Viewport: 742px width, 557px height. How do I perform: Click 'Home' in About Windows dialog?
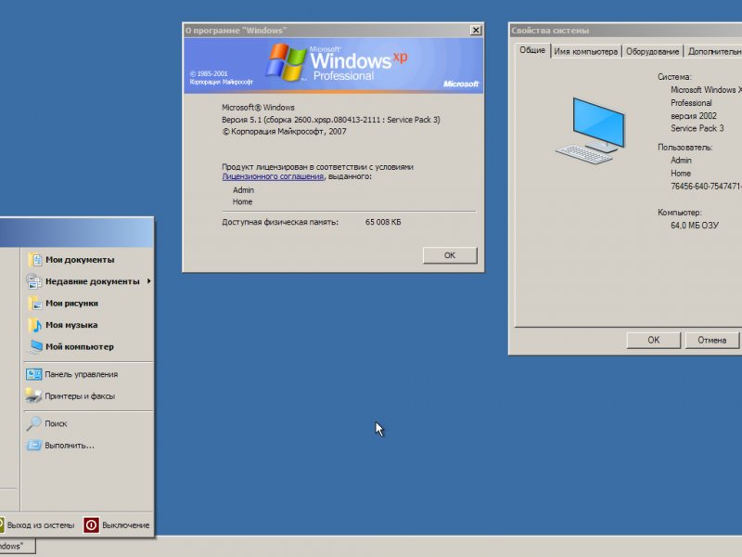(242, 201)
